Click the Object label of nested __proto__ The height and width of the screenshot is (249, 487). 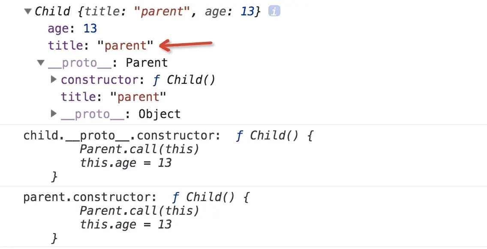[159, 114]
